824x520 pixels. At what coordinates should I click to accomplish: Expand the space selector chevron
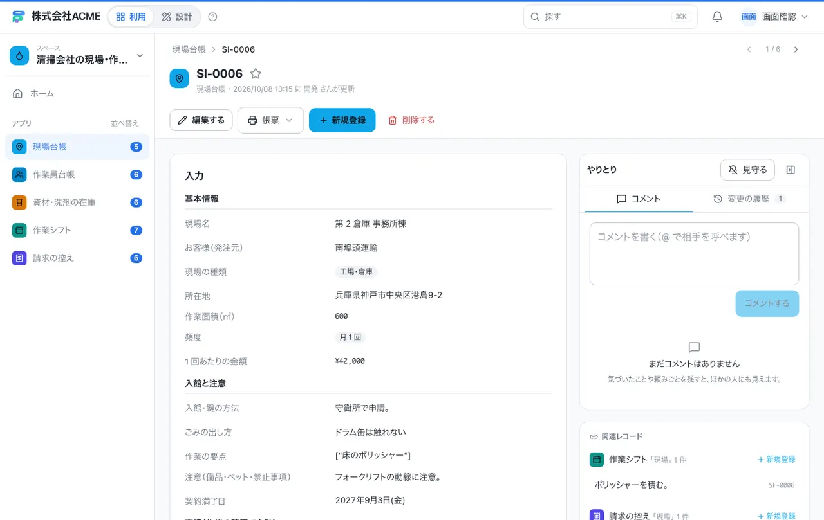tap(140, 56)
